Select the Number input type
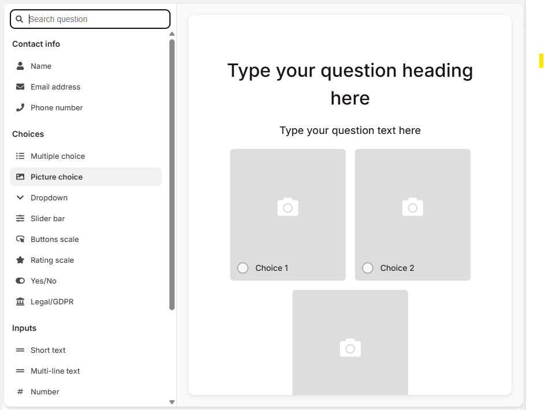Viewport: 544px width, 410px height. tap(45, 392)
